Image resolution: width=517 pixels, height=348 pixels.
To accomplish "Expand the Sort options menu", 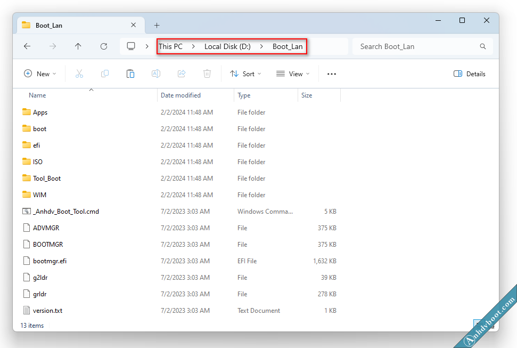I will coord(245,74).
